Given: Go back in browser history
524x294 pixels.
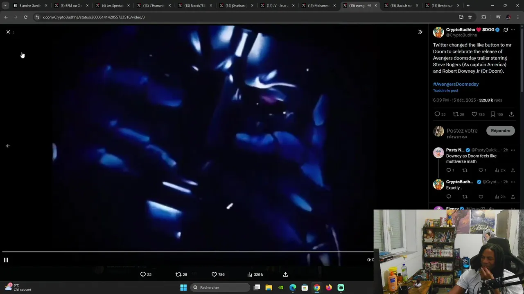Looking at the screenshot, I should pos(6,17).
